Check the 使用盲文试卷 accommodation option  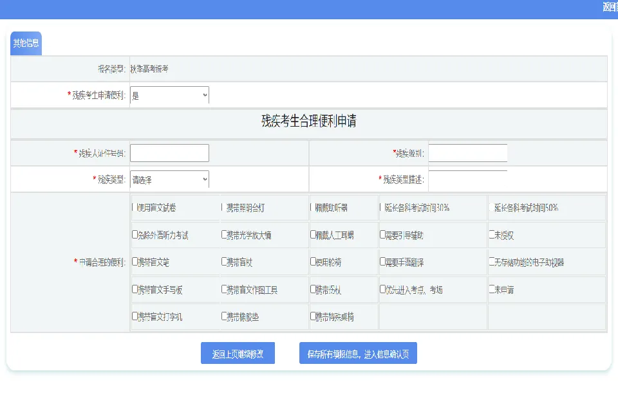coord(135,207)
